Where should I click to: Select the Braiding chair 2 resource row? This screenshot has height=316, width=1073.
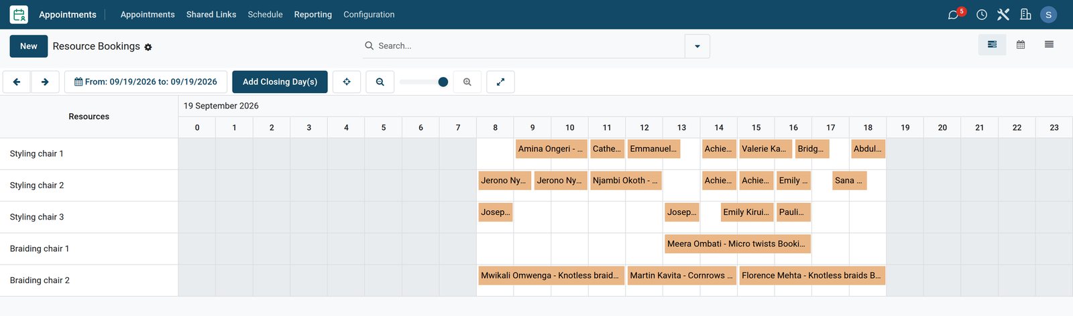point(89,280)
